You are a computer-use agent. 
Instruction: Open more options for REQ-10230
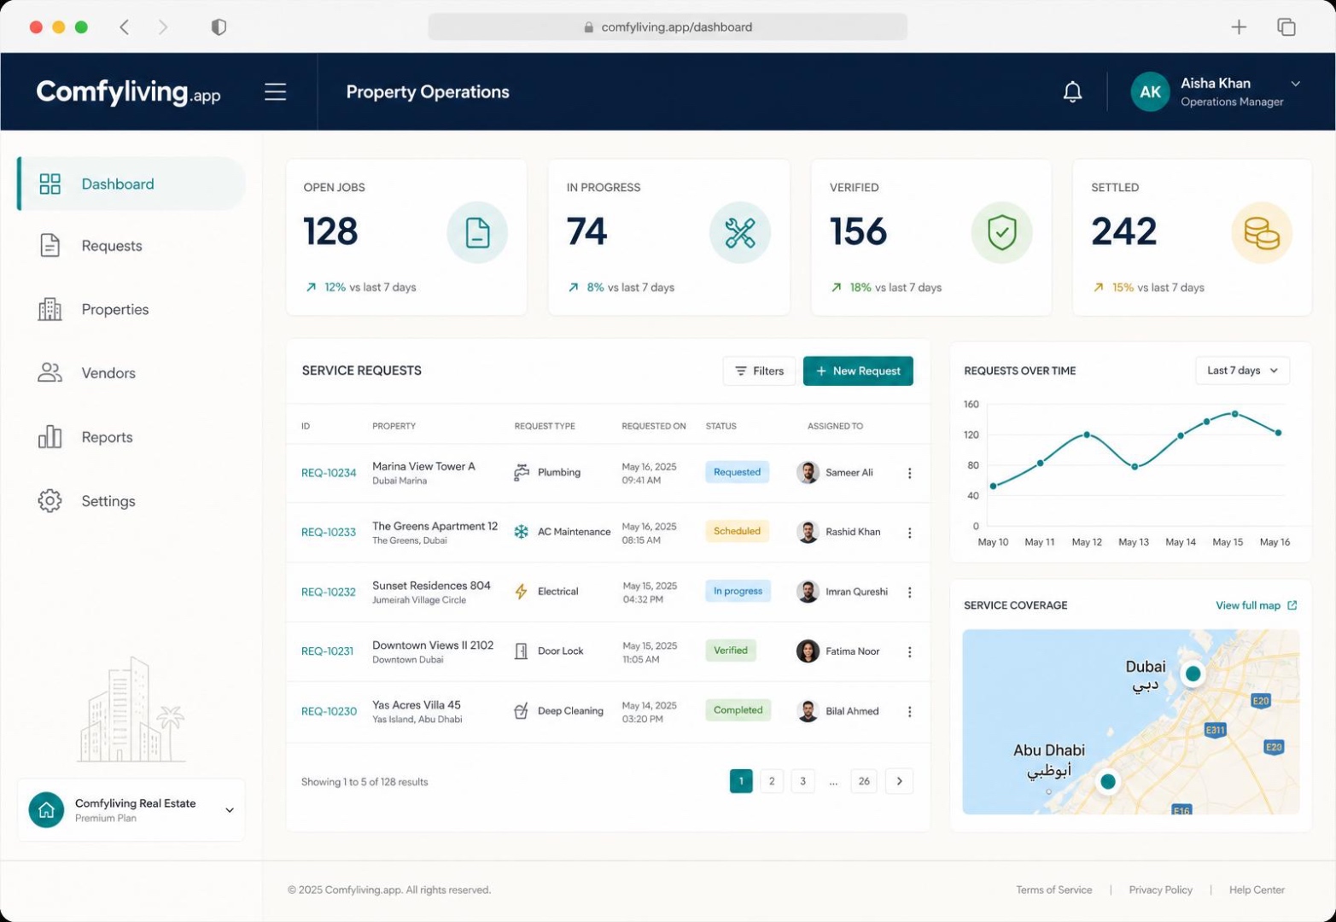pyautogui.click(x=909, y=711)
